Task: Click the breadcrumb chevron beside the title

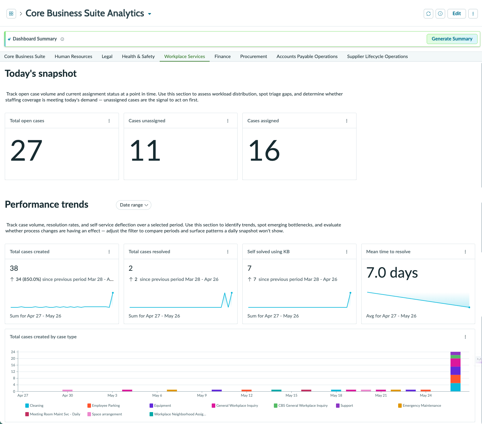Action: [21, 14]
